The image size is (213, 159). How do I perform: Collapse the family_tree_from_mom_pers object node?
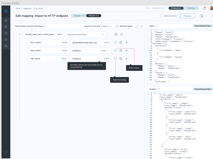pyautogui.click(x=19, y=34)
